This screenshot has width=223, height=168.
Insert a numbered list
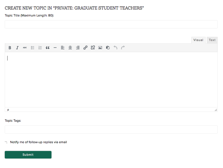(40, 48)
